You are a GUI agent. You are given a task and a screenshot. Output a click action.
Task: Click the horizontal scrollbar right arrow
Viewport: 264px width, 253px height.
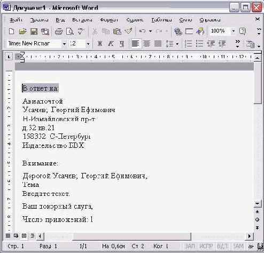pyautogui.click(x=250, y=236)
